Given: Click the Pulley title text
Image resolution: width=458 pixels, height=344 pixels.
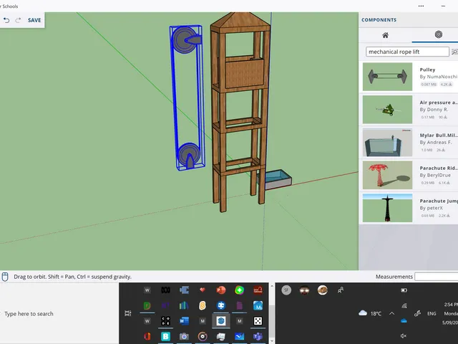Looking at the screenshot, I should [427, 70].
